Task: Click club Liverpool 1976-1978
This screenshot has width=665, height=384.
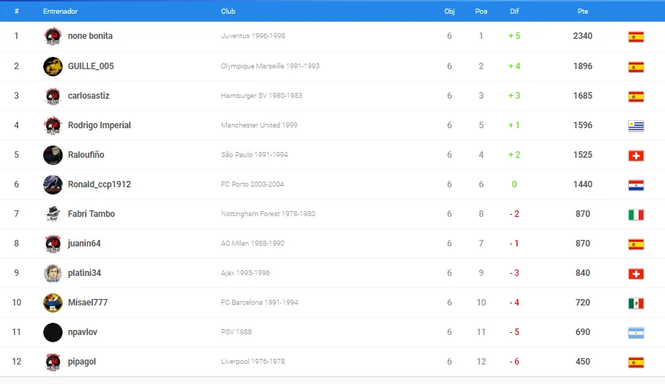Action: pyautogui.click(x=253, y=362)
